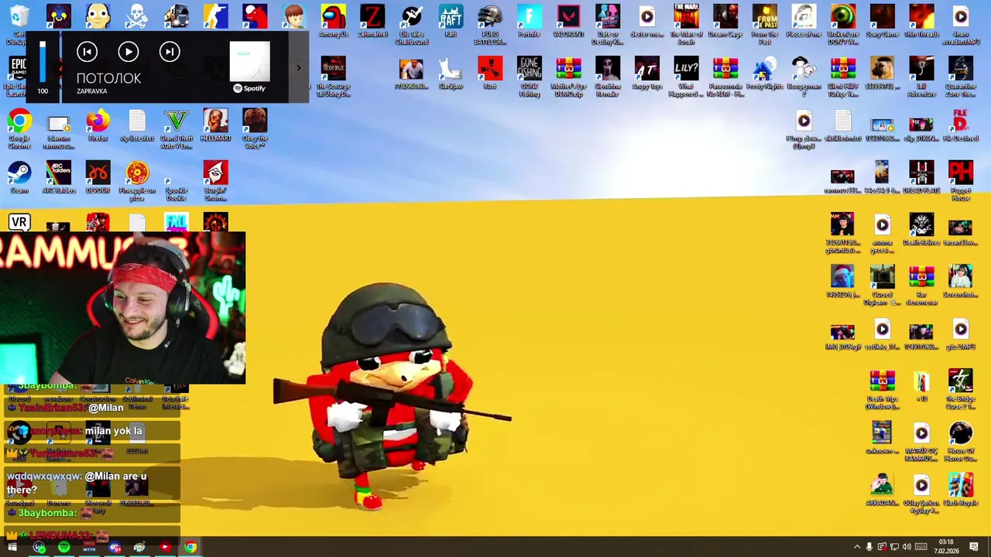Viewport: 991px width, 557px height.
Task: Open the Clash Royale desktop icon
Action: [961, 487]
